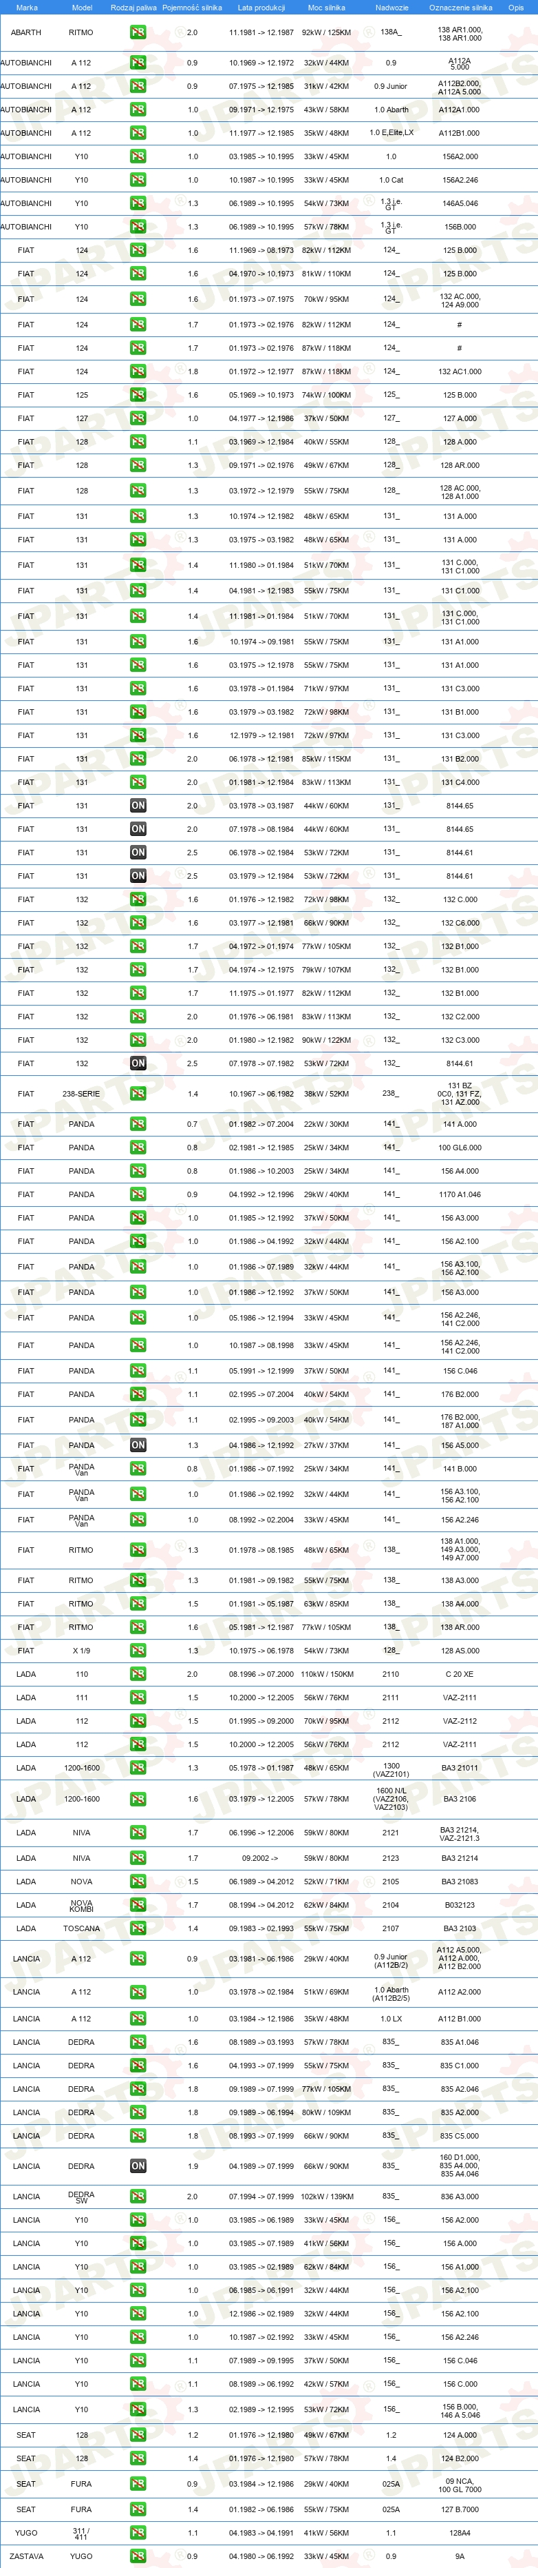Click engine code 156 A5.000

[460, 1445]
